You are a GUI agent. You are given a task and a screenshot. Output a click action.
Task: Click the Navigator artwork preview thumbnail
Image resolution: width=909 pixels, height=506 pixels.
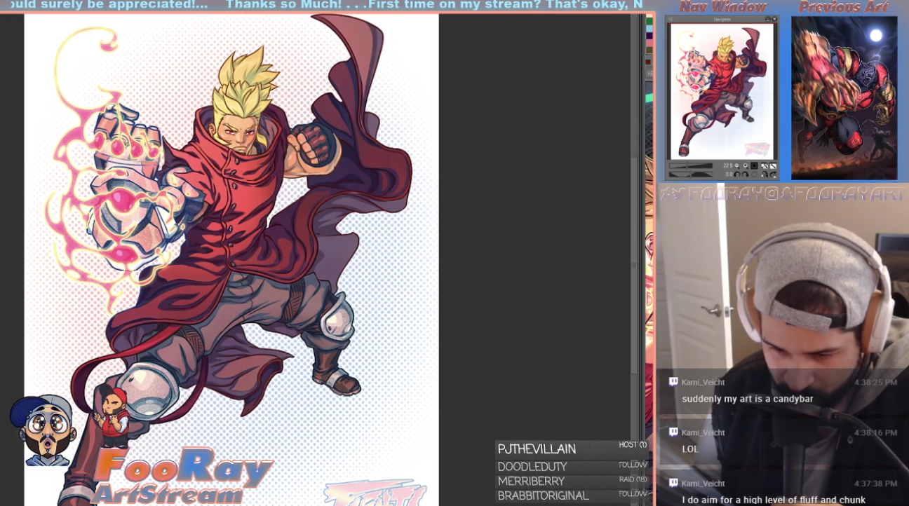click(722, 91)
